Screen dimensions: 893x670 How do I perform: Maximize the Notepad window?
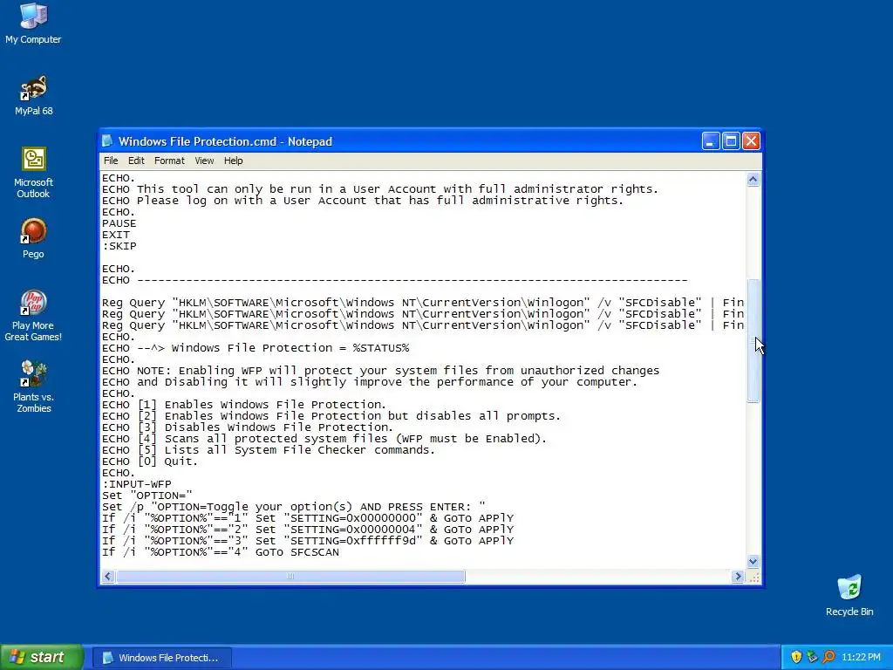731,140
